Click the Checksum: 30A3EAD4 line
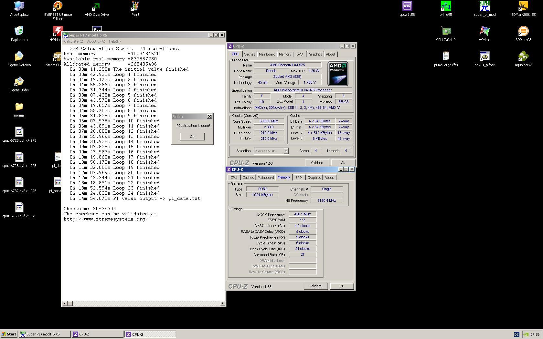 point(90,209)
